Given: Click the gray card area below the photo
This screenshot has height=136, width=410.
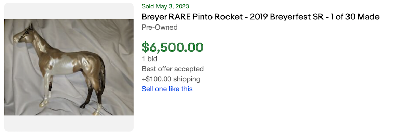Looking at the screenshot, I should (69, 123).
